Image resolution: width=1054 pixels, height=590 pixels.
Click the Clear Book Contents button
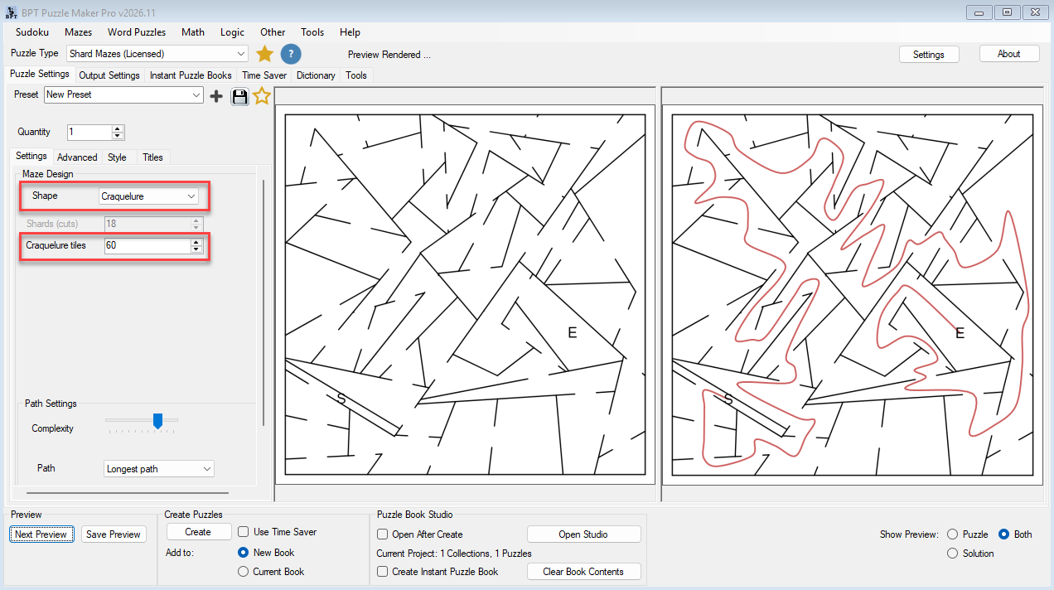(583, 572)
